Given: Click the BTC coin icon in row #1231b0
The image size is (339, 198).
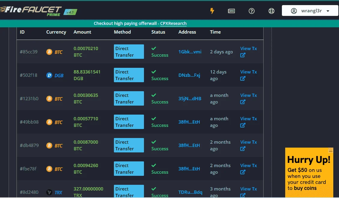Looking at the screenshot, I should [49, 99].
